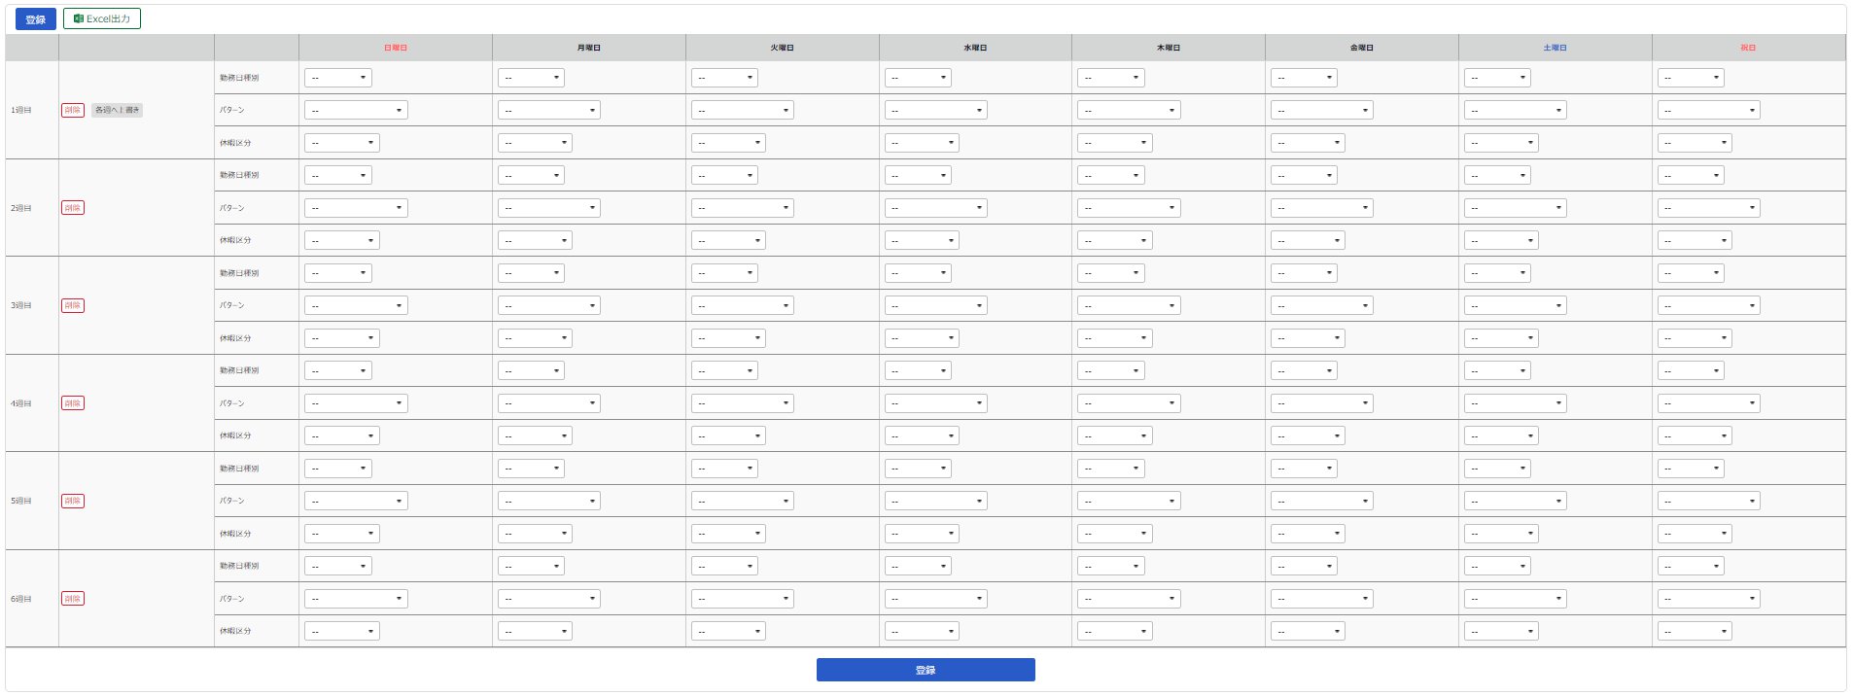1853x696 pixels.
Task: Expand 5週目 日曜日 休暇区分 dropdown
Action: coord(342,534)
